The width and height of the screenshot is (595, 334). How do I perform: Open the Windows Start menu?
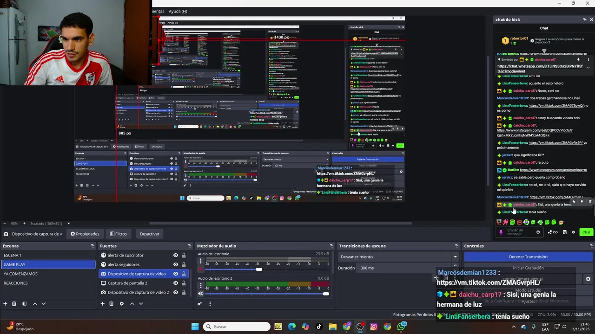click(195, 327)
